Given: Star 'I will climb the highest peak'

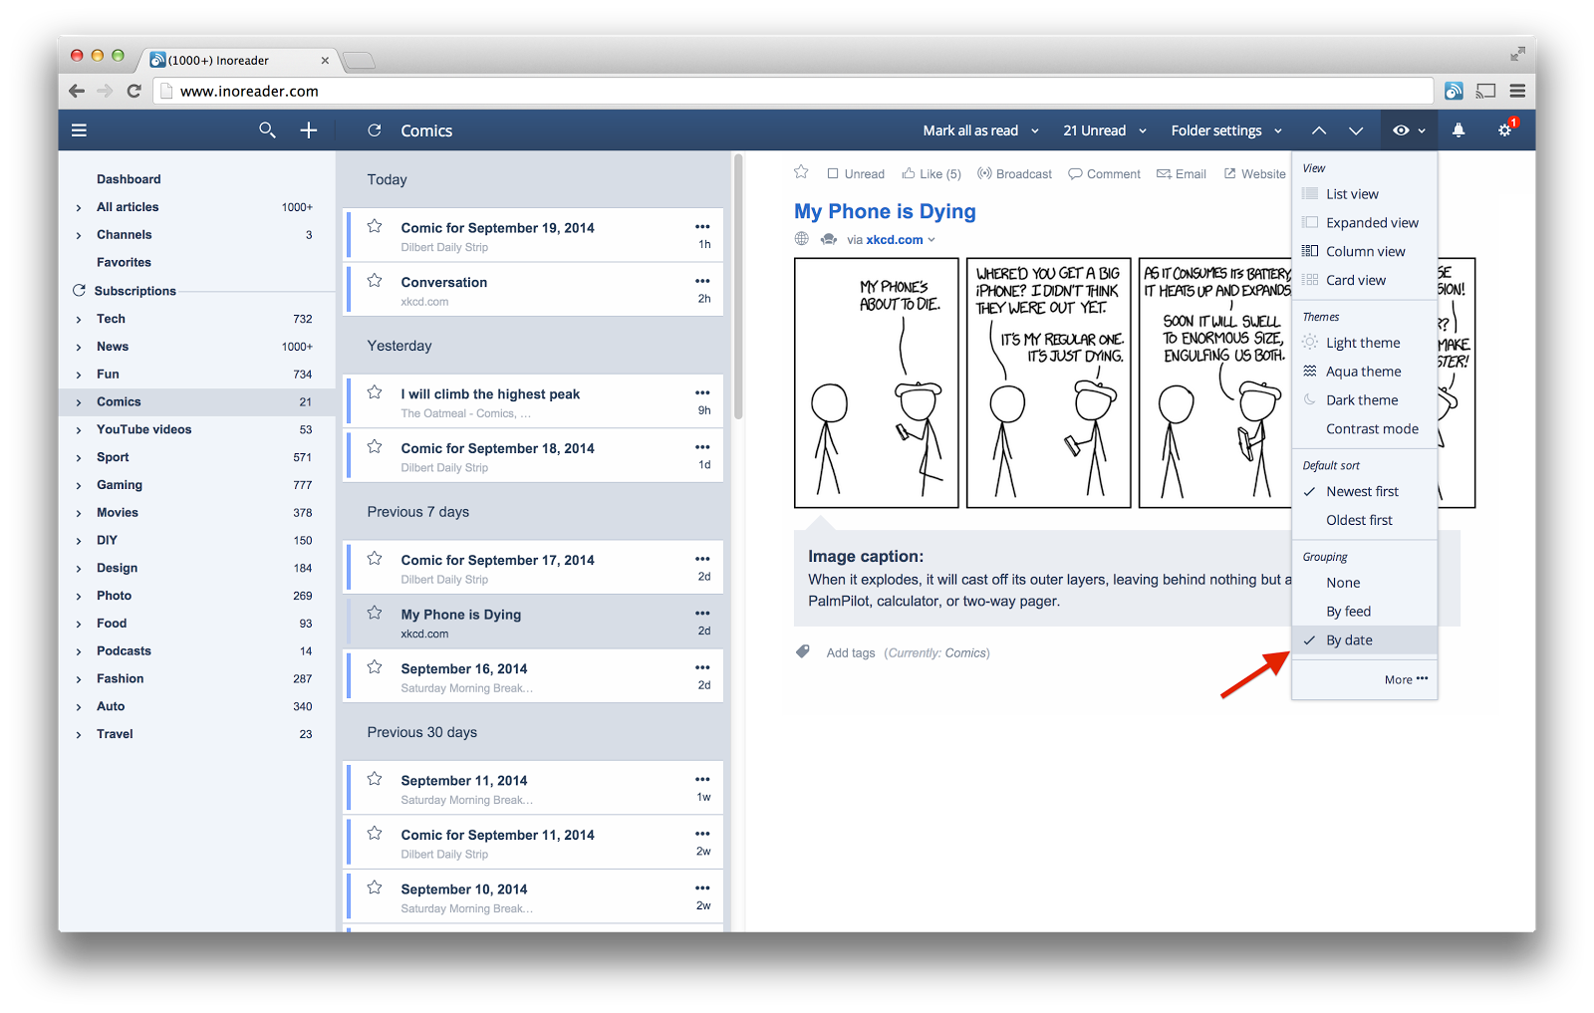Looking at the screenshot, I should (x=375, y=392).
